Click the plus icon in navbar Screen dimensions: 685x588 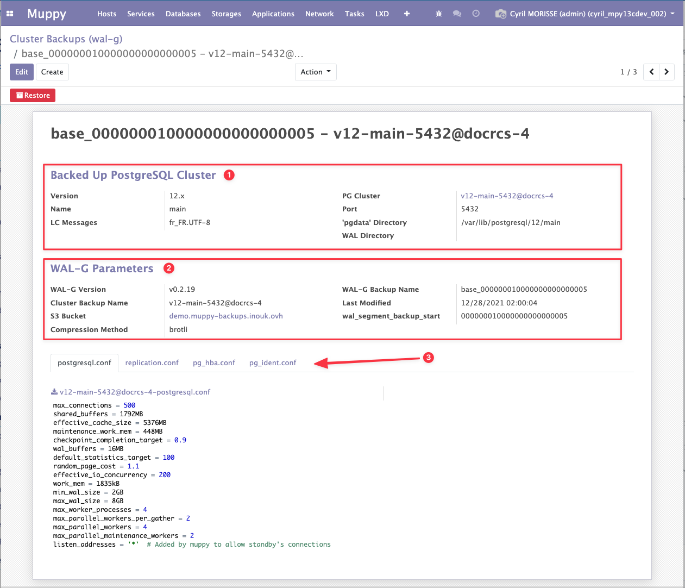coord(407,14)
